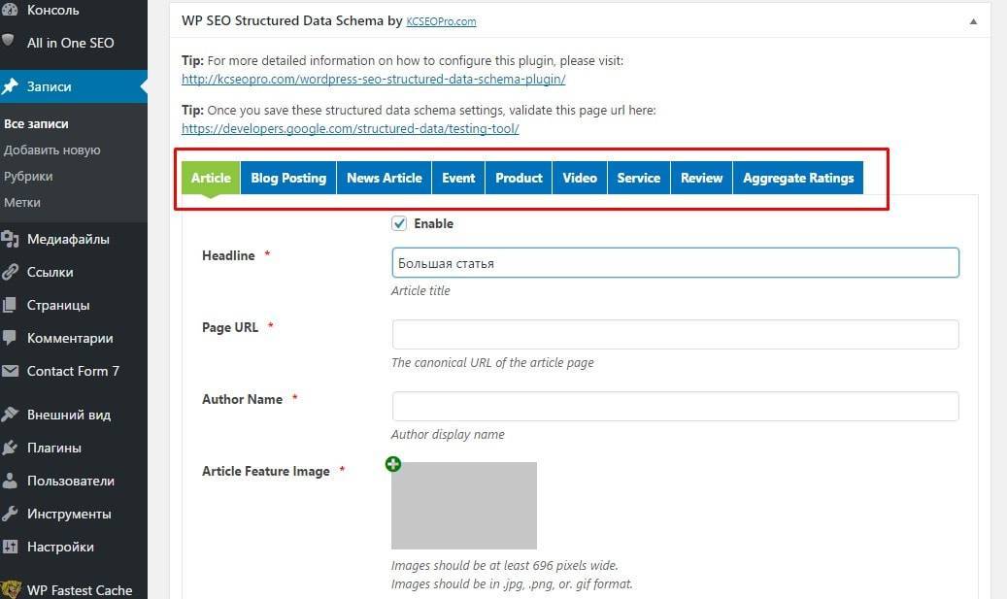Open the Записи menu item

click(74, 86)
